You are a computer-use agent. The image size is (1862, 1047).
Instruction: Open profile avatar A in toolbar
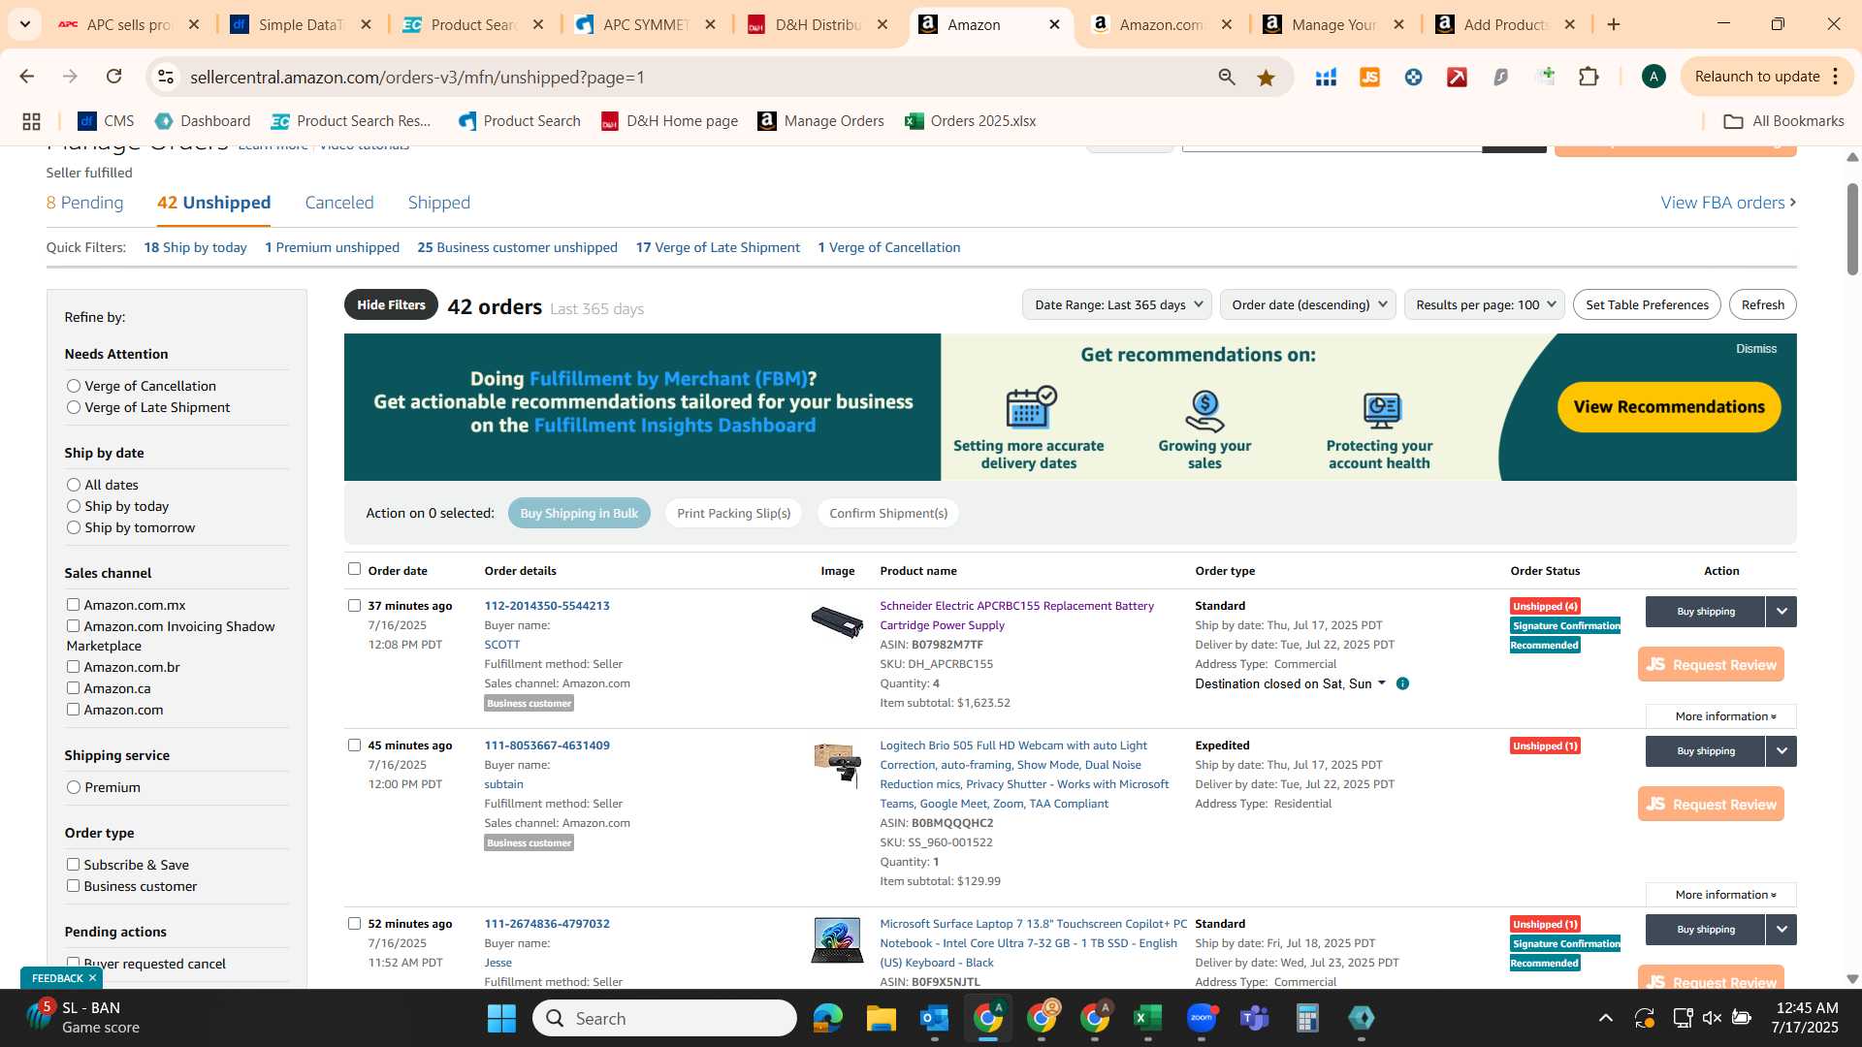click(x=1653, y=77)
